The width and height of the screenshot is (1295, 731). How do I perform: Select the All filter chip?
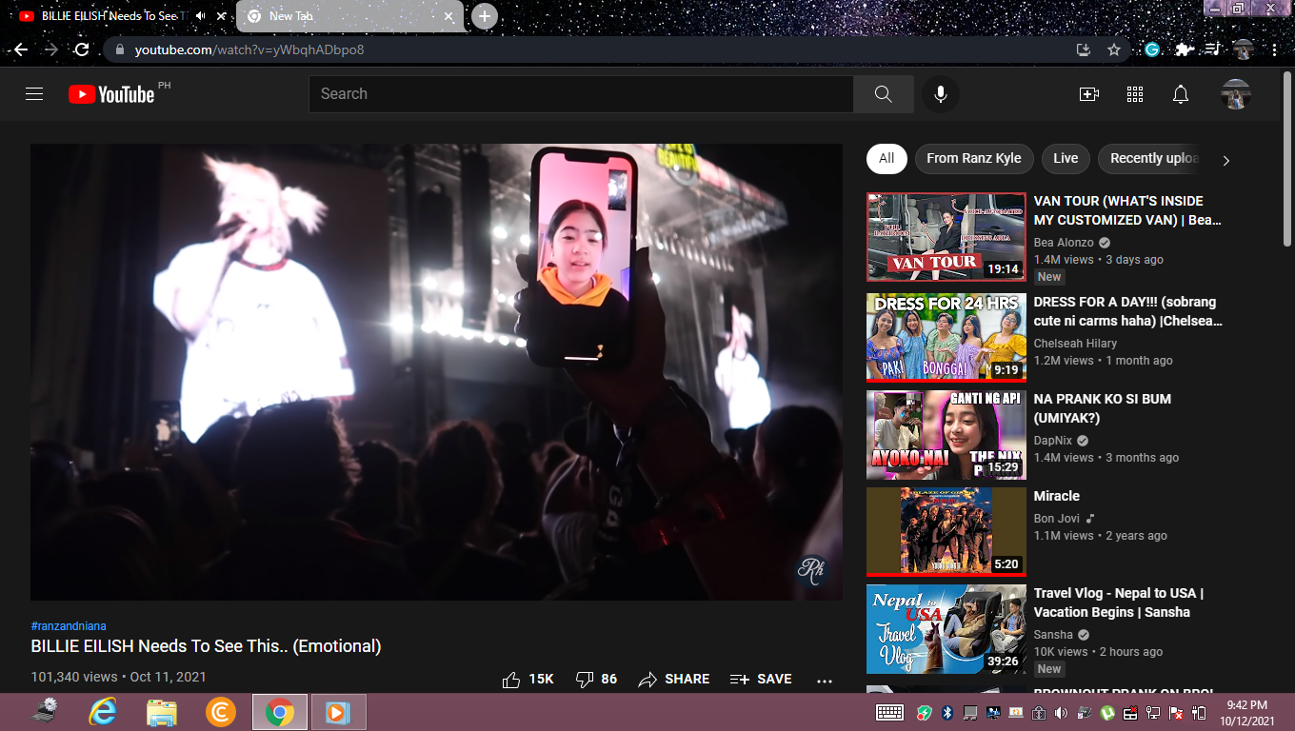click(887, 158)
